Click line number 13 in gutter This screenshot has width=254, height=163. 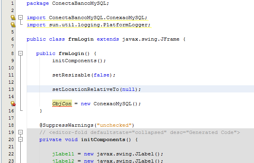[x=11, y=89]
